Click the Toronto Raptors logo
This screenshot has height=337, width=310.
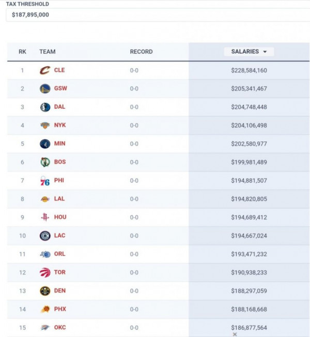pos(45,272)
